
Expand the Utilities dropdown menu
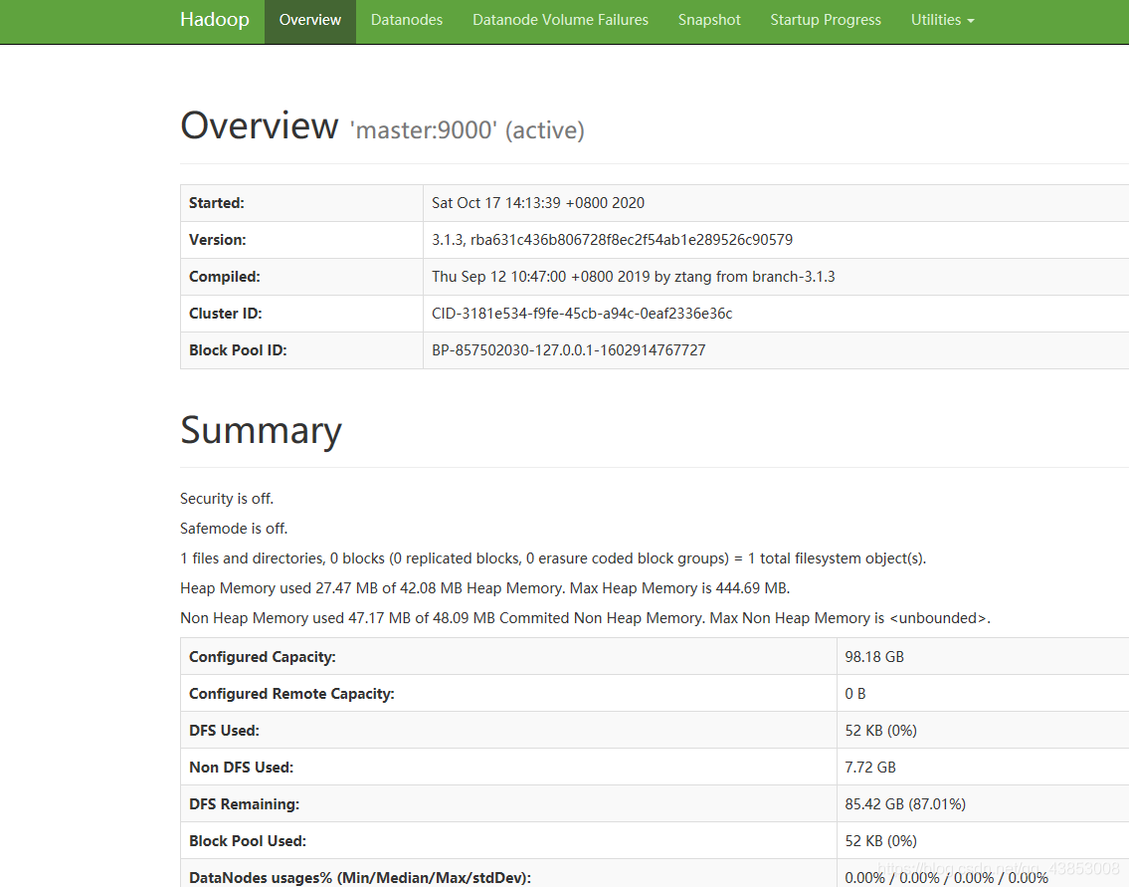tap(942, 20)
